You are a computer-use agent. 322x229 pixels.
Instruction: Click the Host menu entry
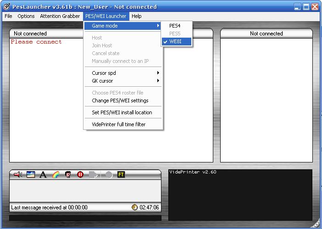coord(122,38)
